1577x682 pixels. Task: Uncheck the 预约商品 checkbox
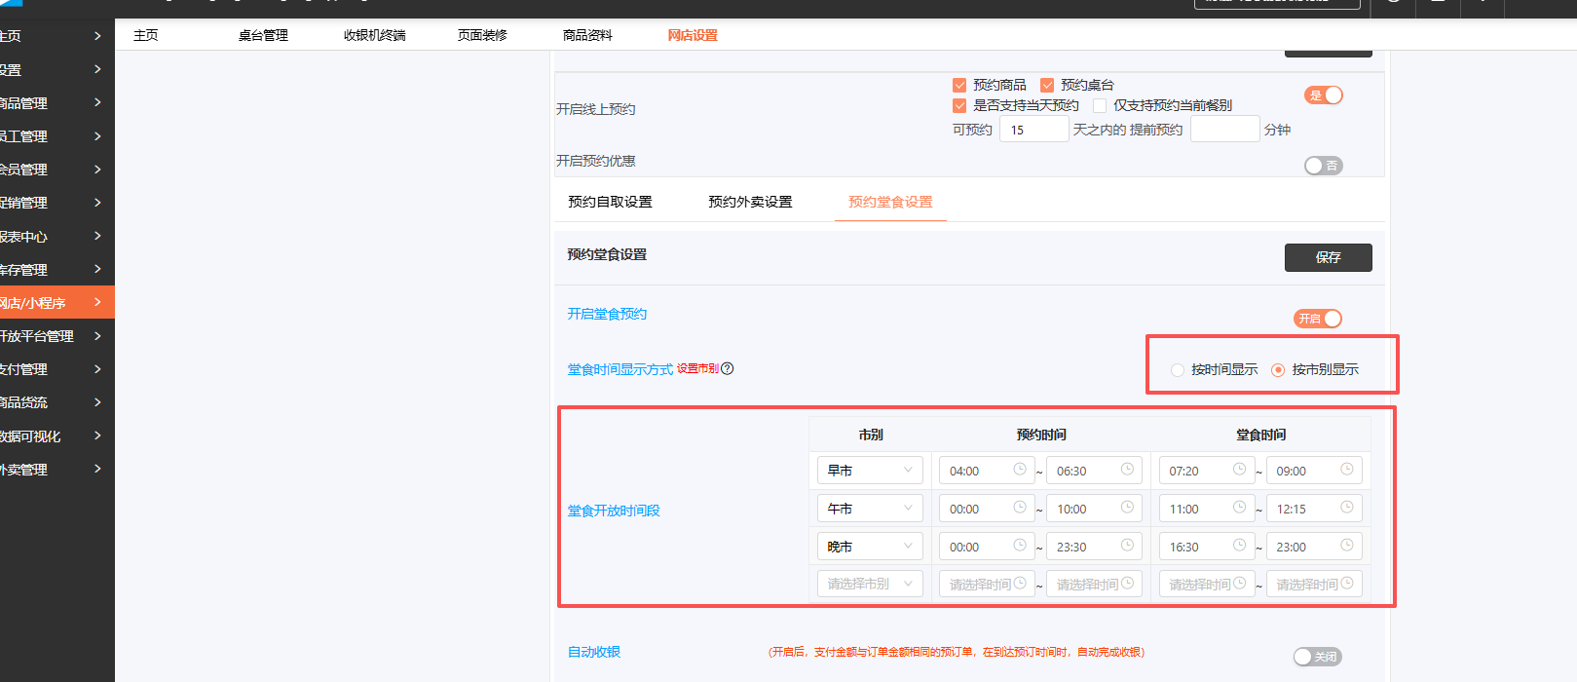pos(959,86)
